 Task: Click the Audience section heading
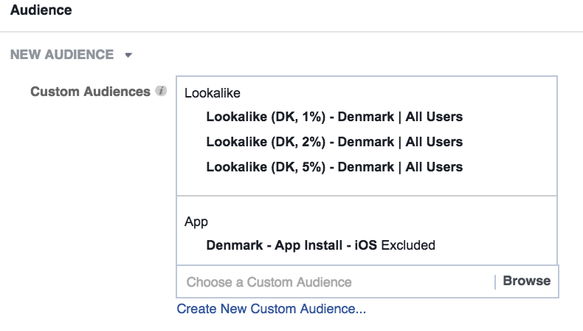(41, 11)
